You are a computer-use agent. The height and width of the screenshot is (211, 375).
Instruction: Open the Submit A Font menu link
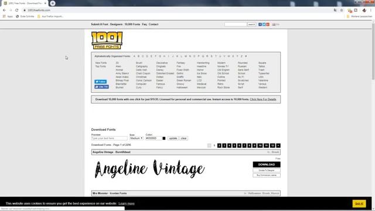click(100, 25)
